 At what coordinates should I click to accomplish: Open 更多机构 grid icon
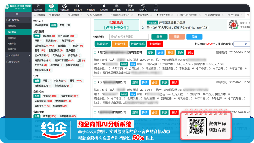coord(117,6)
